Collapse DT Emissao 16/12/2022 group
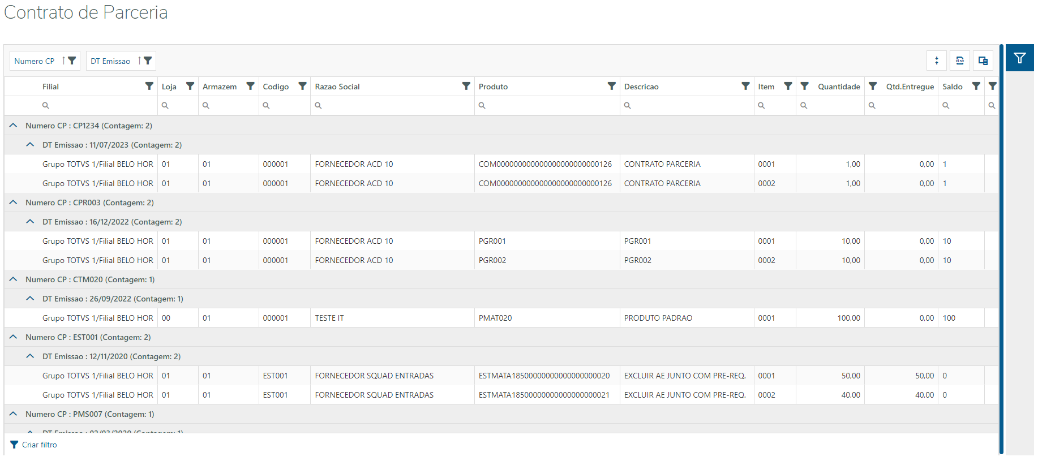Viewport: 1038px width, 461px height. pos(31,222)
